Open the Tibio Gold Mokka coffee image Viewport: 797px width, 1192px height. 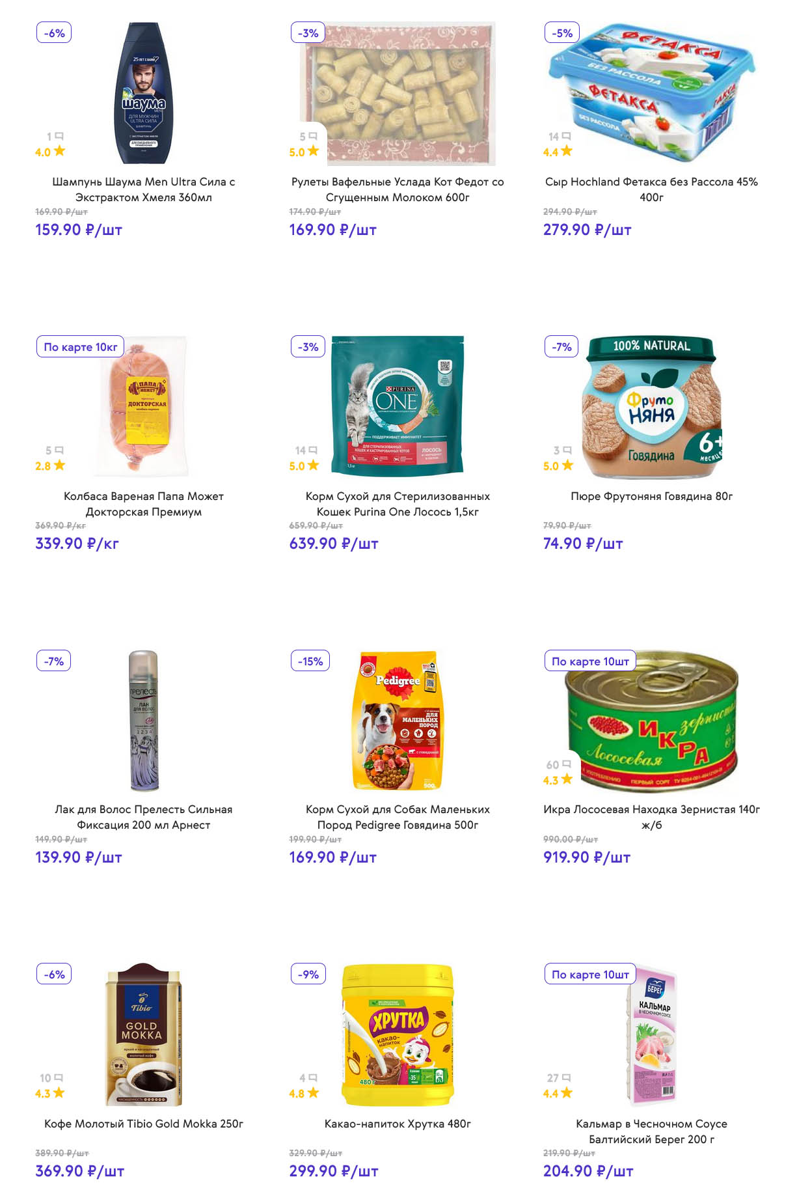144,1034
